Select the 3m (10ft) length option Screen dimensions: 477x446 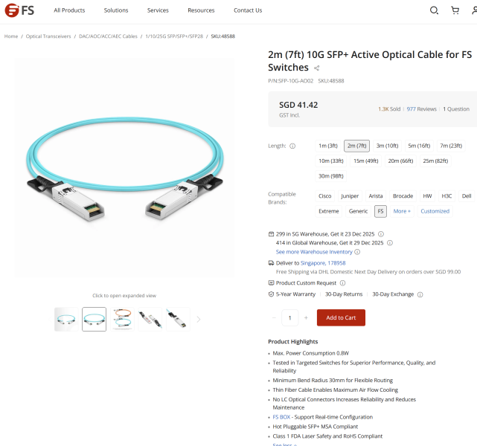click(387, 146)
